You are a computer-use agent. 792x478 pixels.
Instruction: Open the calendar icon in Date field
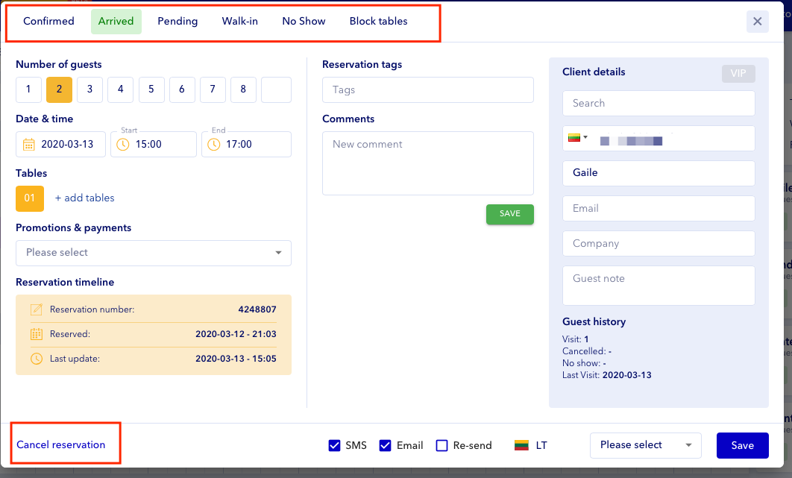point(30,145)
